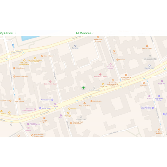Select the Savoy Hotel map pin

[40, 108]
